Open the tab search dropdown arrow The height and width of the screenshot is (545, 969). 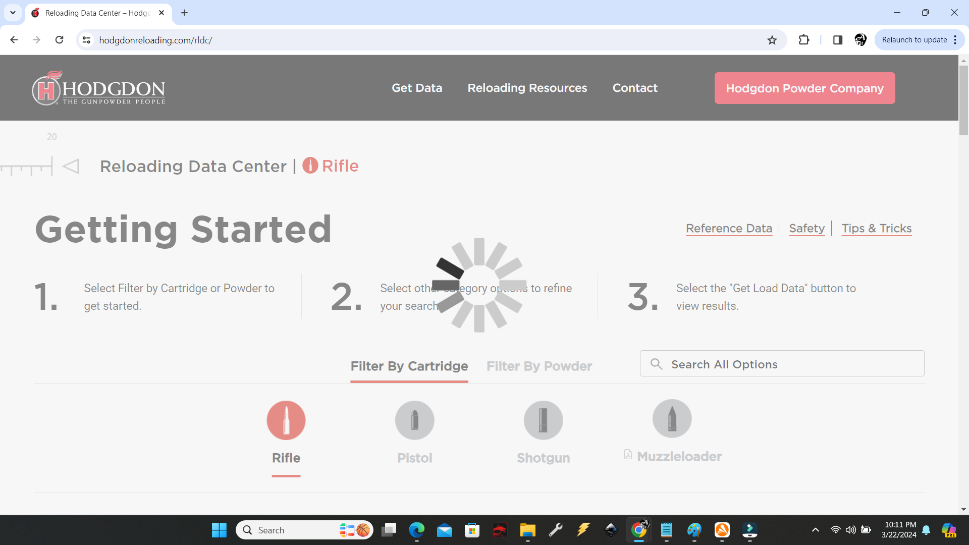(x=13, y=13)
